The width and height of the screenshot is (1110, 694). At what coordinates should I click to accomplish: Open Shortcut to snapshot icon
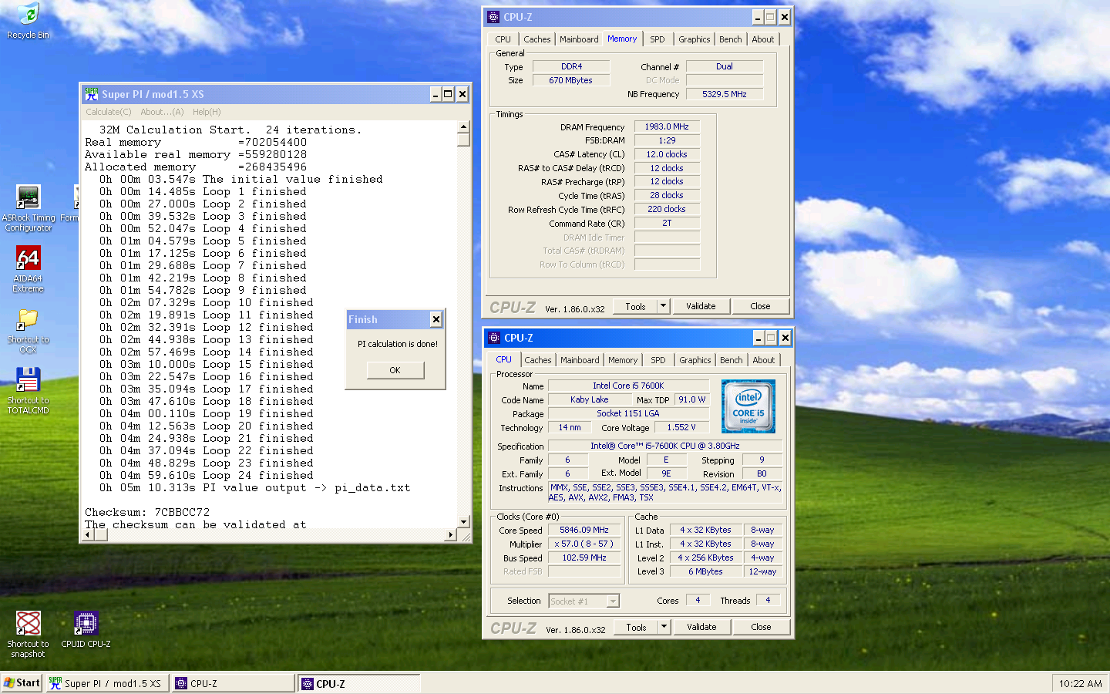28,634
